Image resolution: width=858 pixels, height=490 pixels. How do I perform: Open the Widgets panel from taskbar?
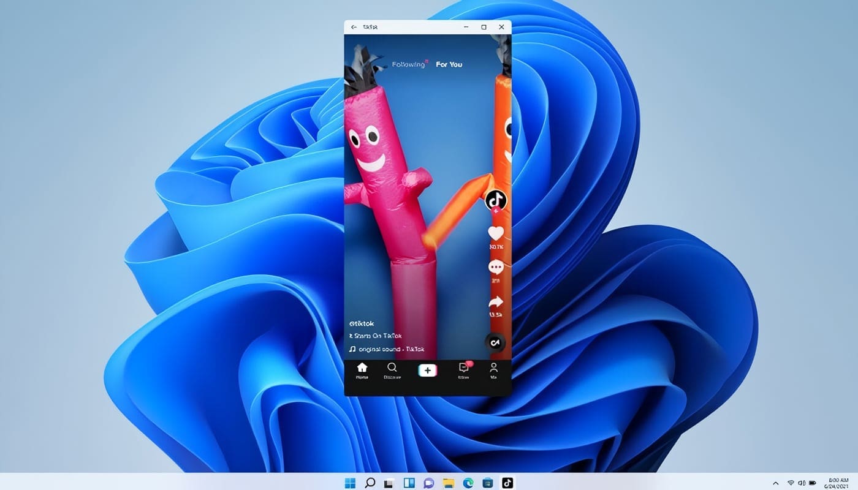click(x=409, y=483)
